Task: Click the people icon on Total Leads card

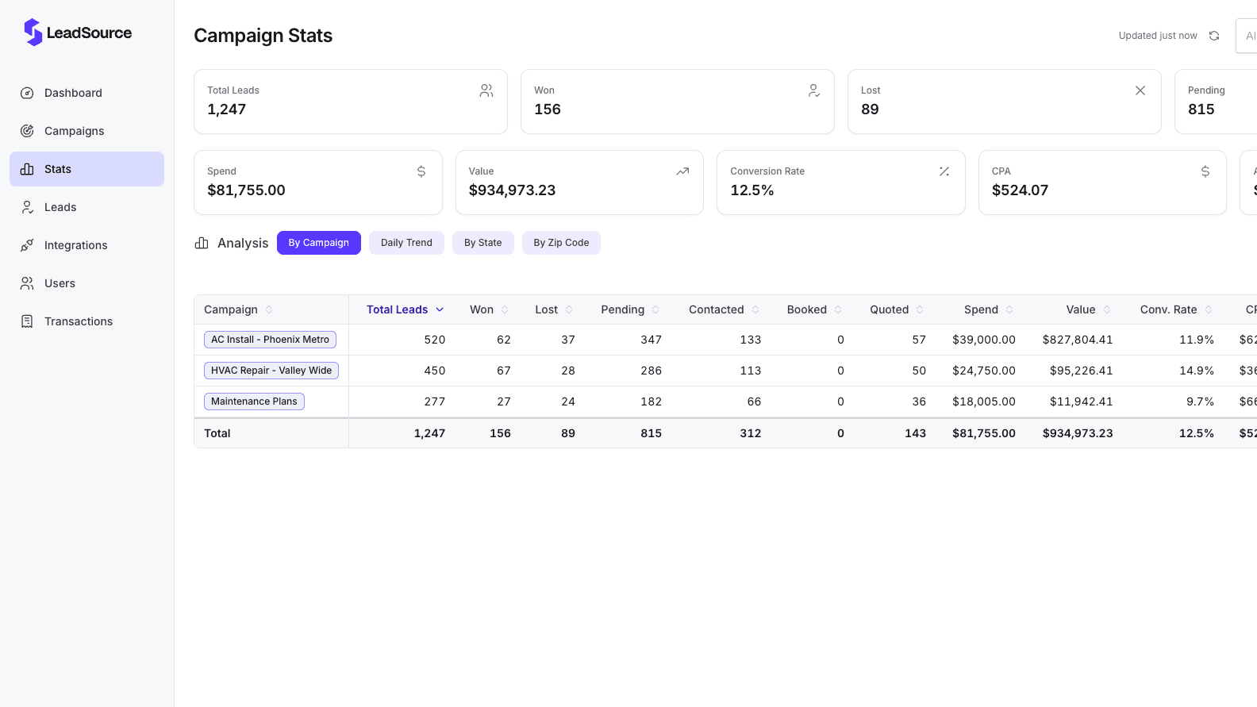Action: pyautogui.click(x=486, y=90)
